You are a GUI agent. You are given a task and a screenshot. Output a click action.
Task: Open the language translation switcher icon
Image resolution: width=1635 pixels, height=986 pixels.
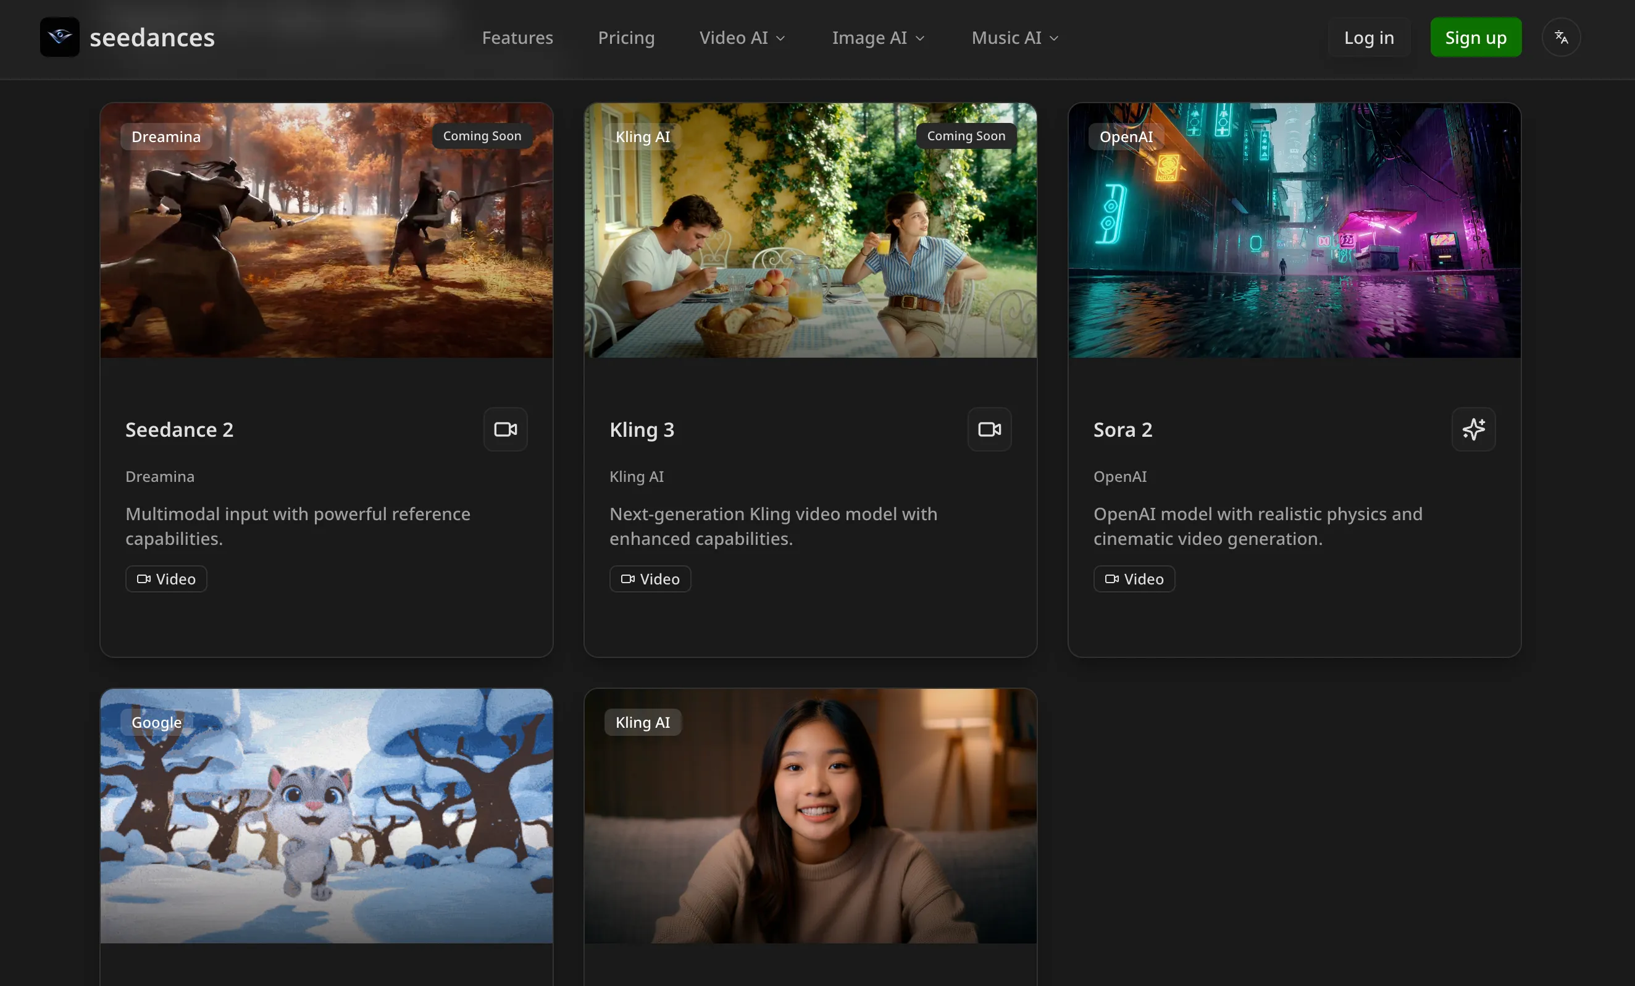click(x=1561, y=37)
